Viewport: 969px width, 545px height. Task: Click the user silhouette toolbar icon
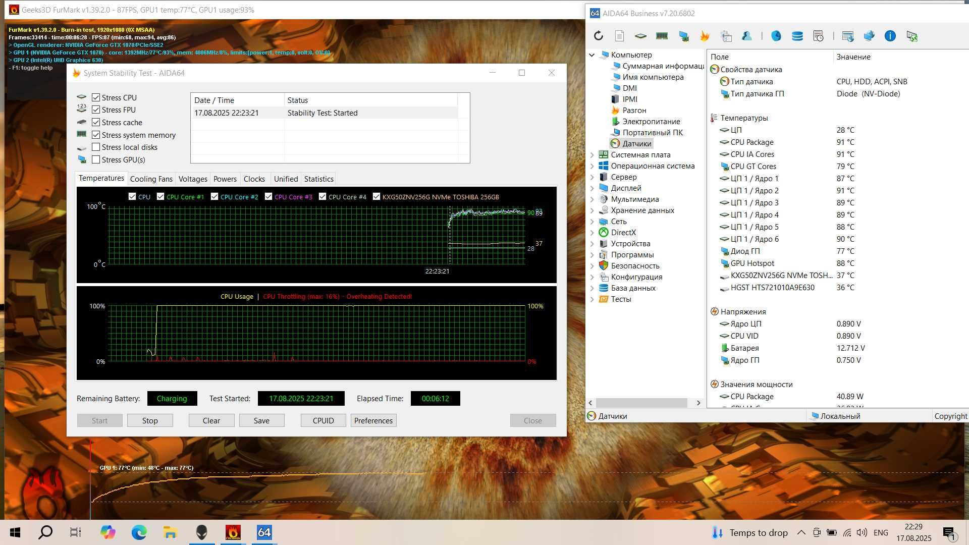(x=747, y=36)
